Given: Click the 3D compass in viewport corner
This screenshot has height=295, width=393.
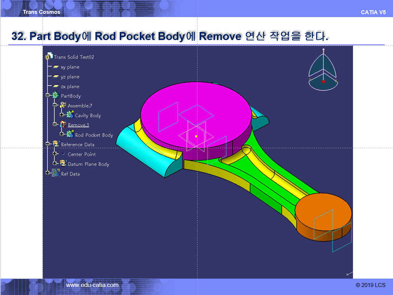Looking at the screenshot, I should coord(323,71).
